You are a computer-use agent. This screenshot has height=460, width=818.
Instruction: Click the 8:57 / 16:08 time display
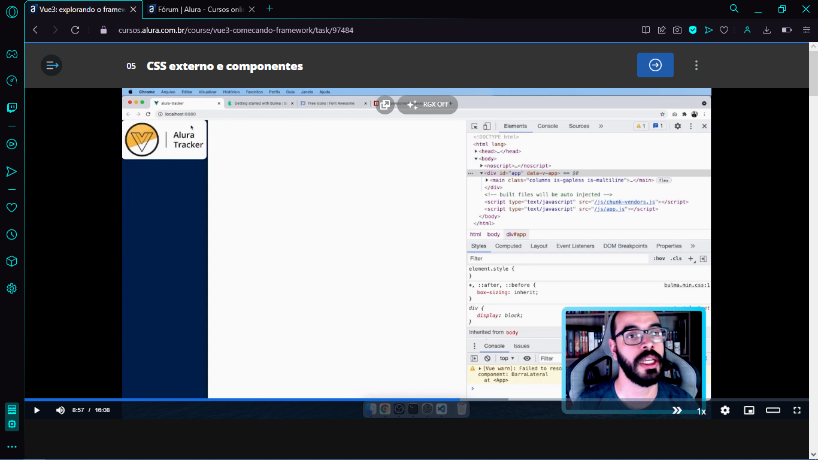click(x=91, y=410)
